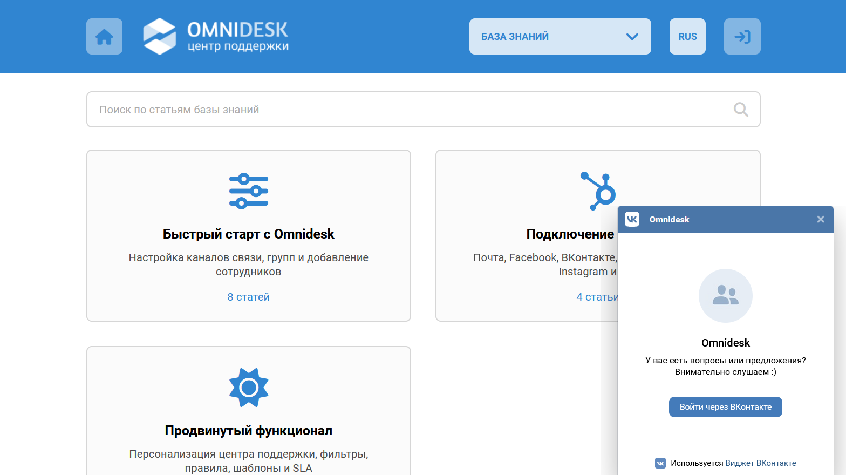Close the VK Omnidesk chat widget
846x475 pixels.
tap(821, 219)
